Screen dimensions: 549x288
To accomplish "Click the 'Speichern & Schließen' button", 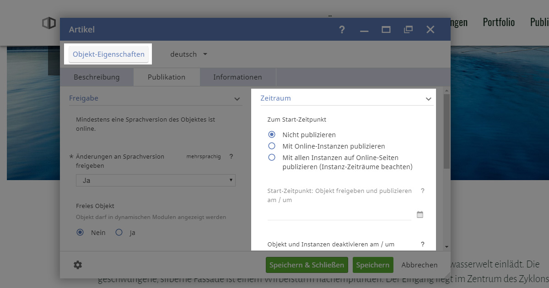I will pos(307,265).
